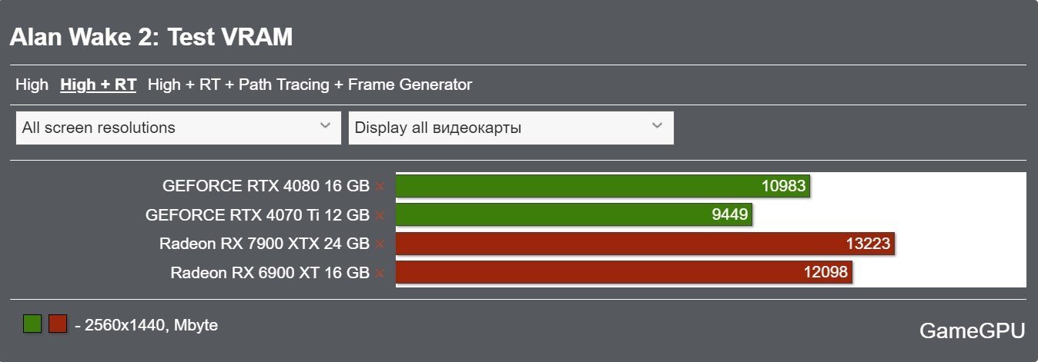This screenshot has height=362, width=1038.
Task: Remove Radeon RX 6900 XT row
Action: tap(380, 273)
